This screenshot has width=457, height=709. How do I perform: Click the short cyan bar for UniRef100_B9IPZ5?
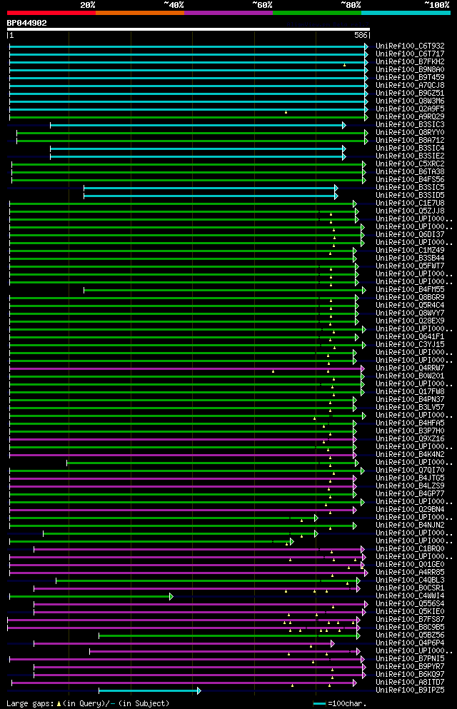[150, 691]
